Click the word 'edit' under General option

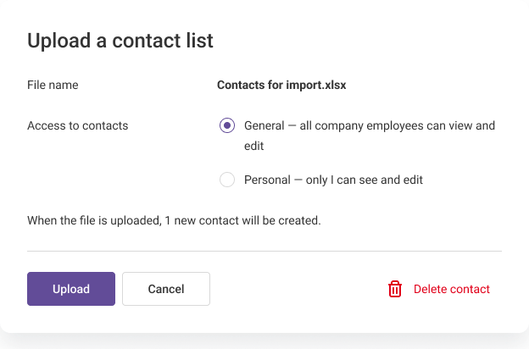pos(254,146)
